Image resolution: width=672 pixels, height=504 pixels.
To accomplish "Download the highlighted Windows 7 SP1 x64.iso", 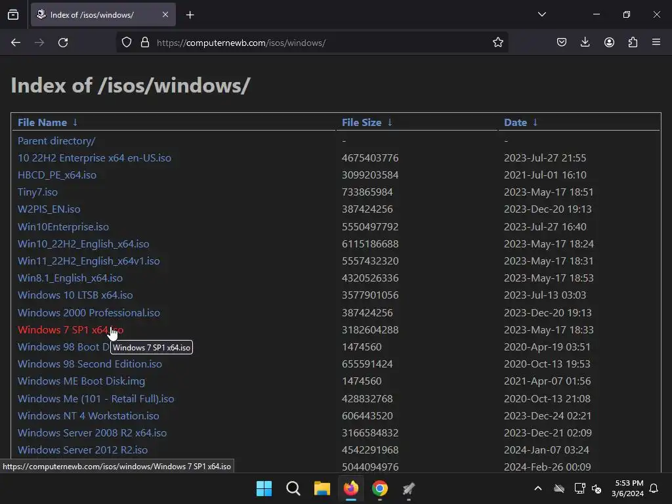I will [x=70, y=330].
